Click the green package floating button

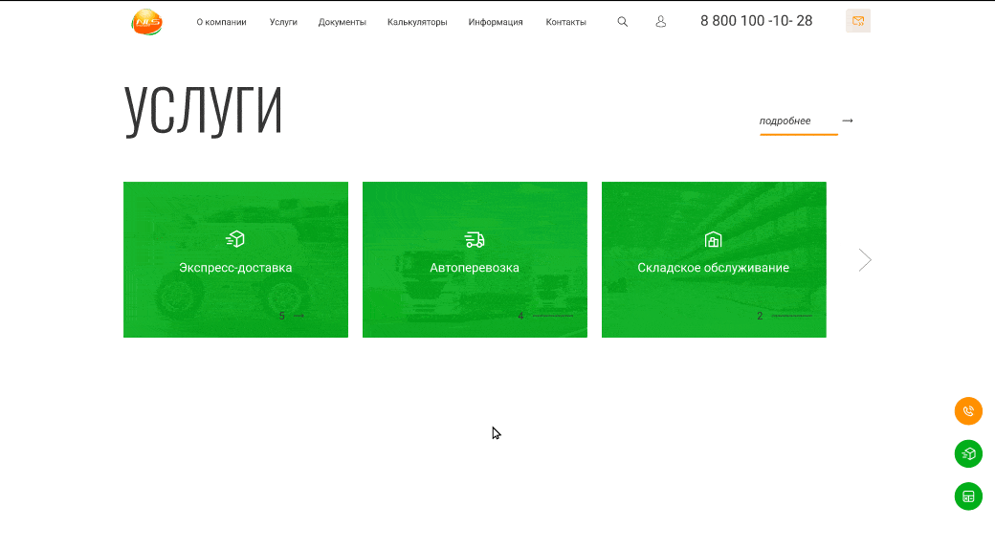(x=968, y=453)
